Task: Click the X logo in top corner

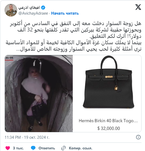Action: point(138,7)
